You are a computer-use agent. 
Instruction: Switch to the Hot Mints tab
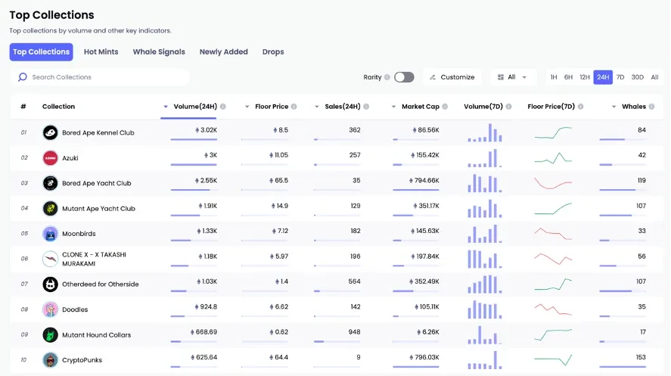point(101,52)
